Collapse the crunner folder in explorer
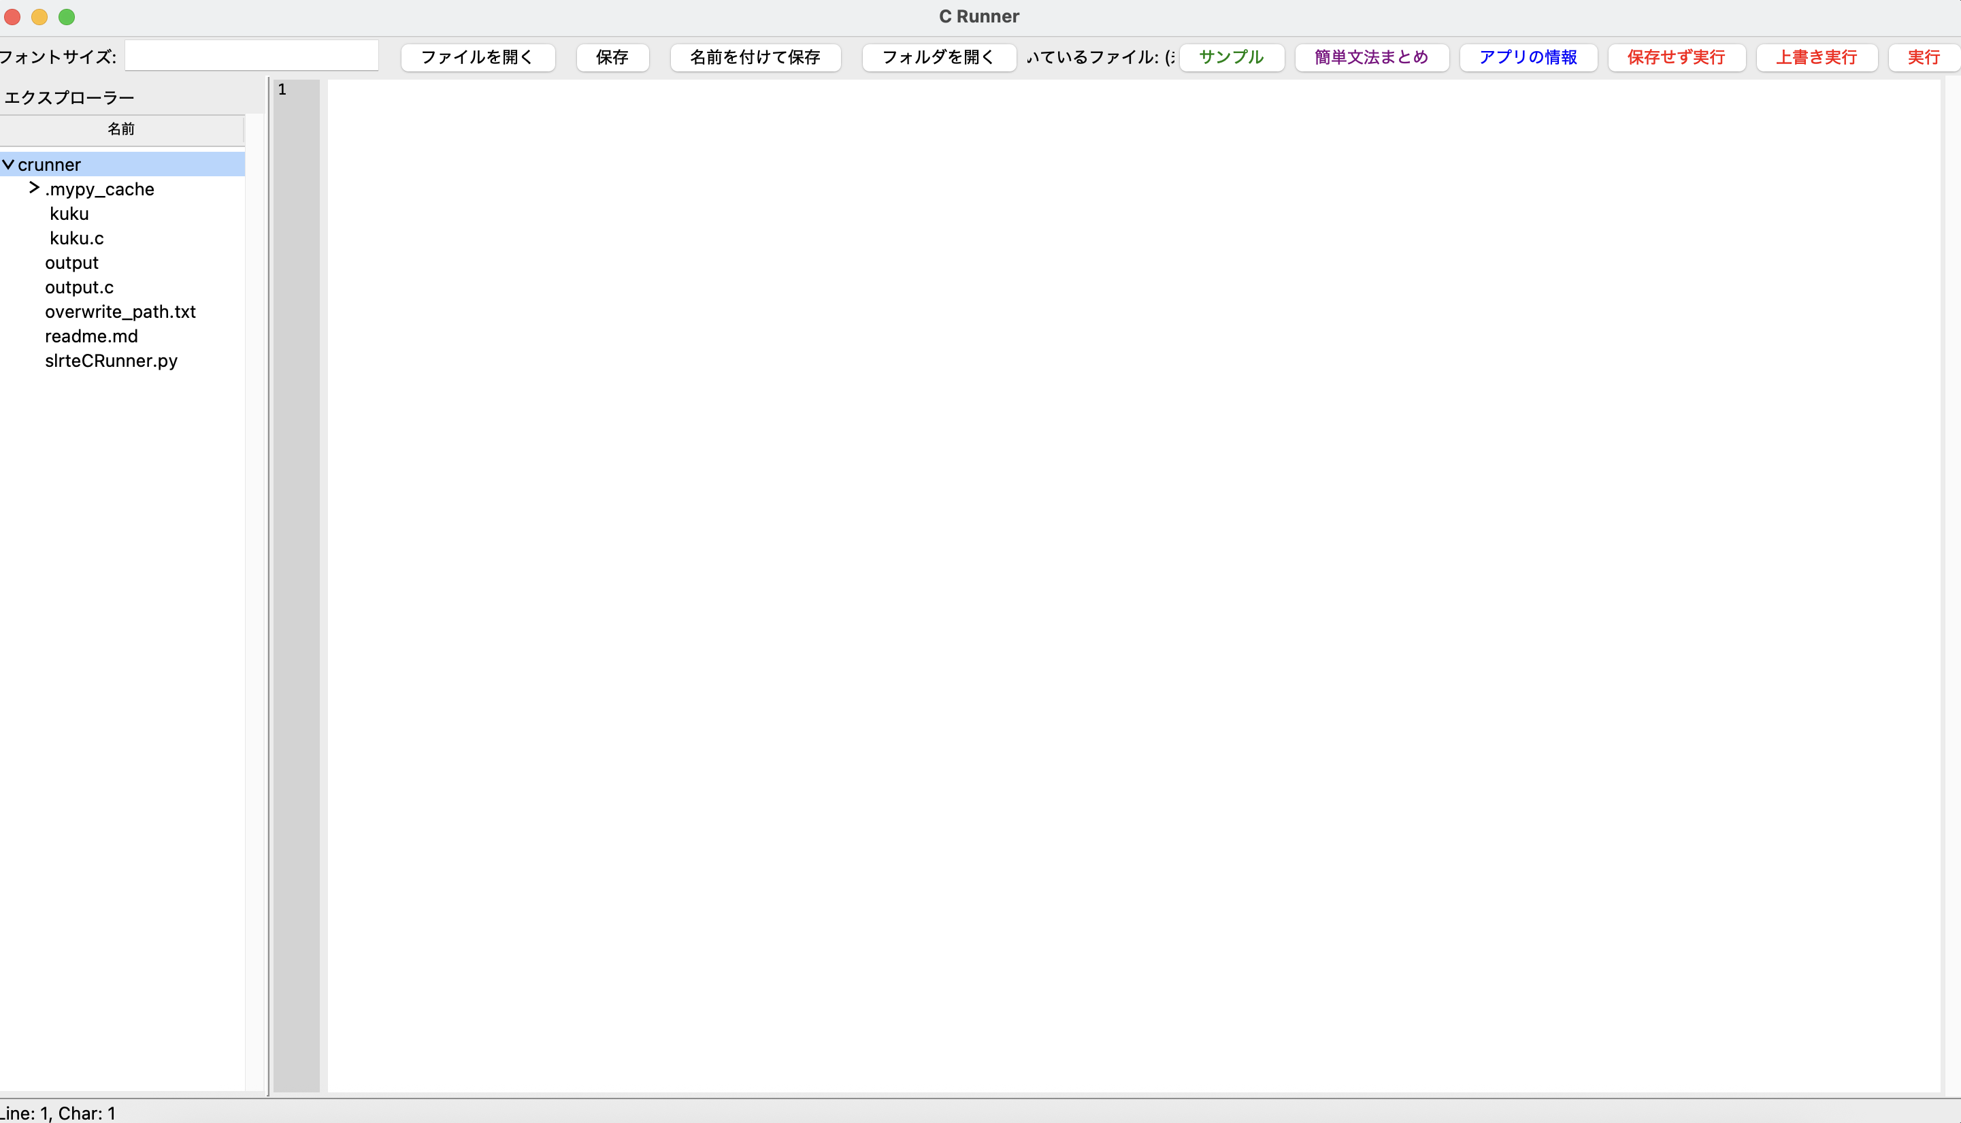Image resolution: width=1961 pixels, height=1123 pixels. (x=10, y=163)
